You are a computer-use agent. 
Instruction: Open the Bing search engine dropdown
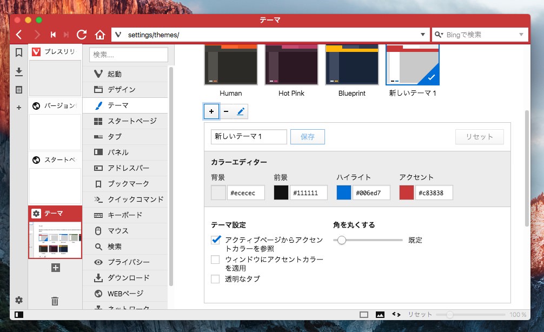(x=439, y=35)
